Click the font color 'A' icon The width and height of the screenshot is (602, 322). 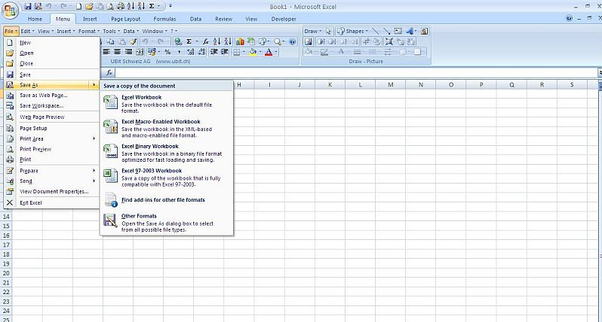coord(268,52)
